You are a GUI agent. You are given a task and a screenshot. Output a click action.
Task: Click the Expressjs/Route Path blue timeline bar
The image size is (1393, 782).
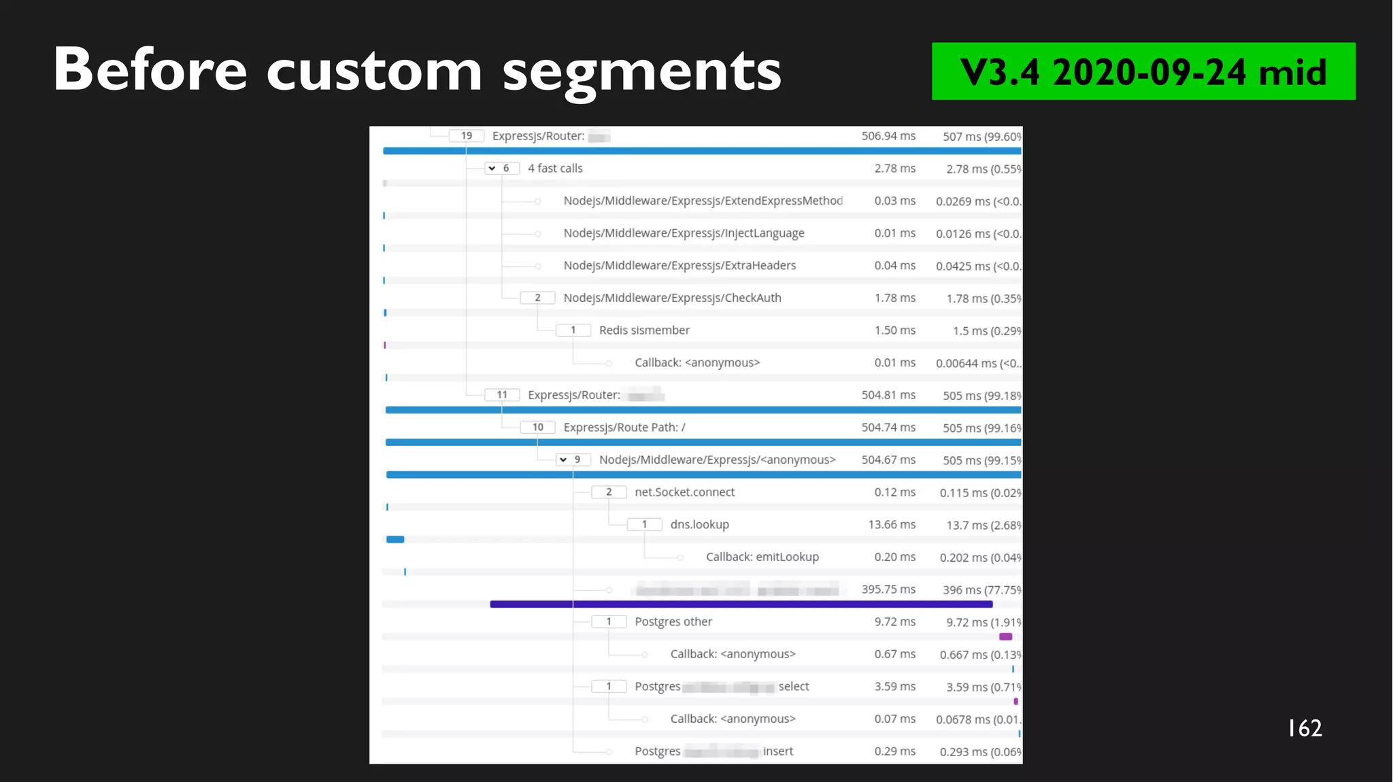pos(703,443)
